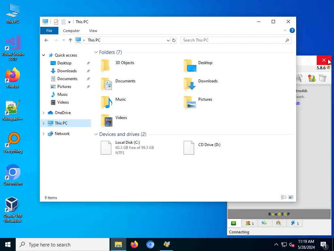This screenshot has width=334, height=251.
Task: Expand the This PC tree node
Action: click(x=44, y=123)
